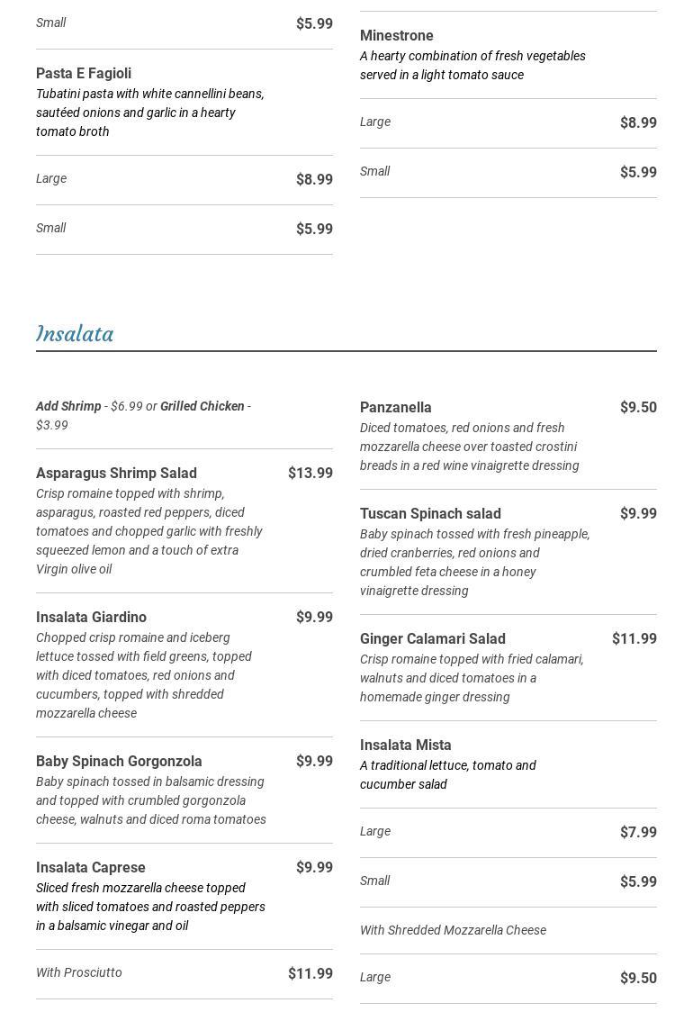Open the Asparagus Shrimp Salad item
The width and height of the screenshot is (693, 1012).
[x=116, y=474]
